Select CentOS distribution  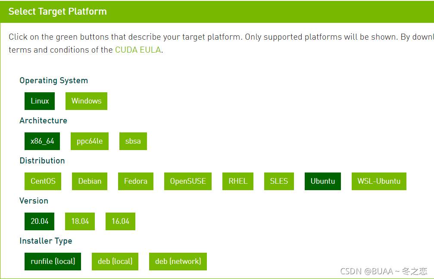[43, 182]
